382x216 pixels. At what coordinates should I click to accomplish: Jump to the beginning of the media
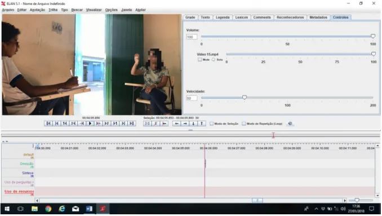(48, 124)
